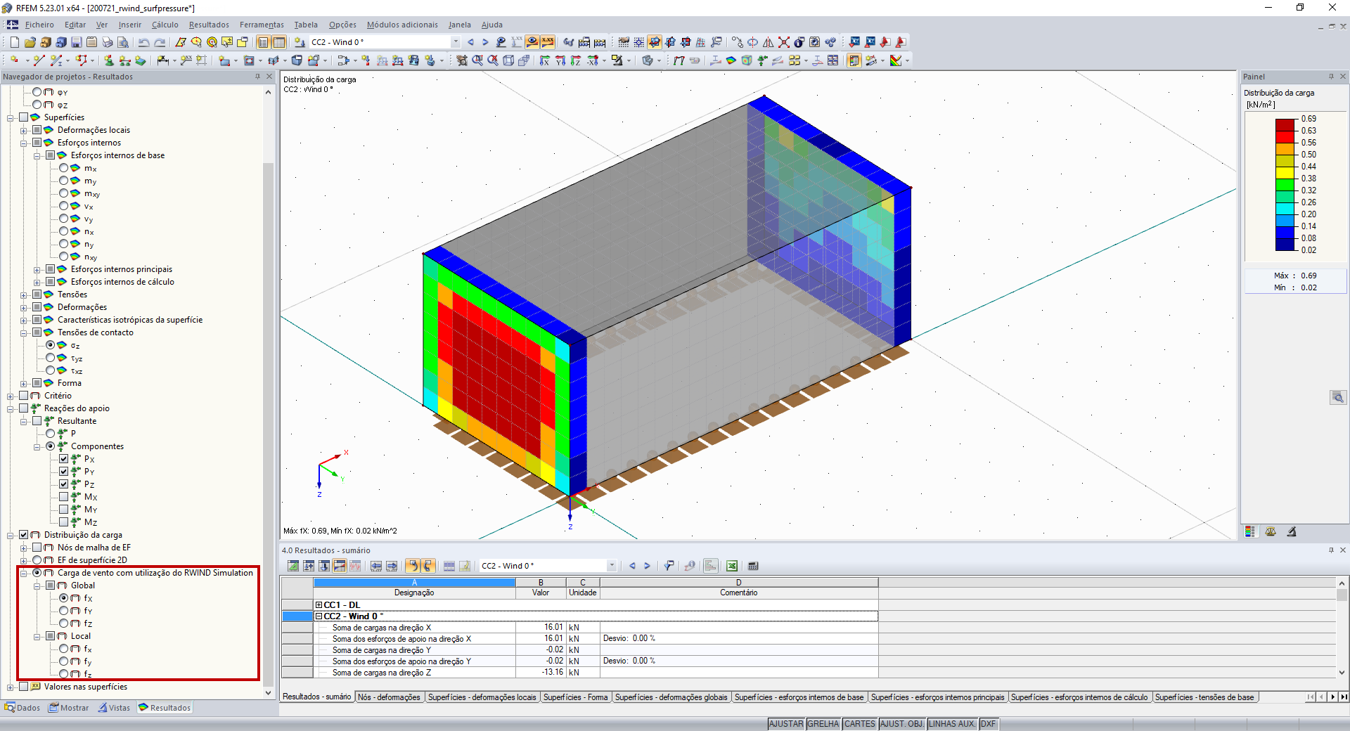Click the show whole model wireframe icon
1350x731 pixels.
coord(508,60)
